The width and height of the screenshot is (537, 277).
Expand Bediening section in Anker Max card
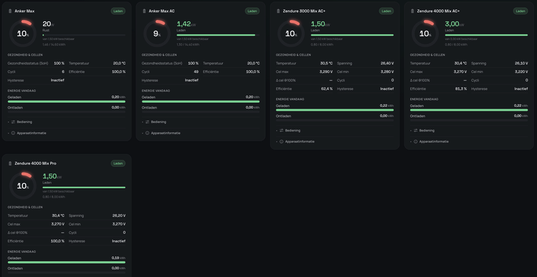(x=66, y=122)
